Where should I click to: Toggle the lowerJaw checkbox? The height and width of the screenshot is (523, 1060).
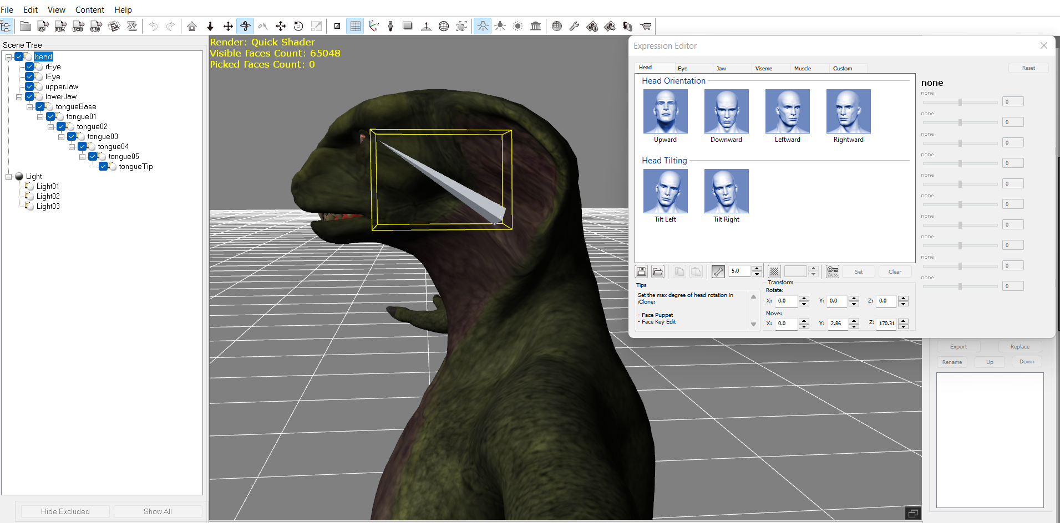(x=29, y=96)
